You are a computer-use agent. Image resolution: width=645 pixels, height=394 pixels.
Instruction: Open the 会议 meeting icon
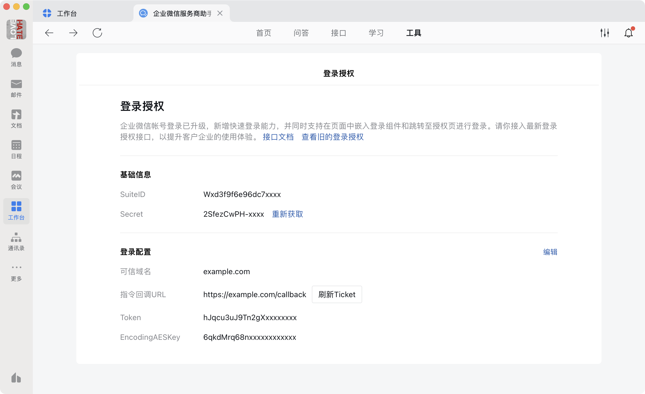pyautogui.click(x=16, y=179)
